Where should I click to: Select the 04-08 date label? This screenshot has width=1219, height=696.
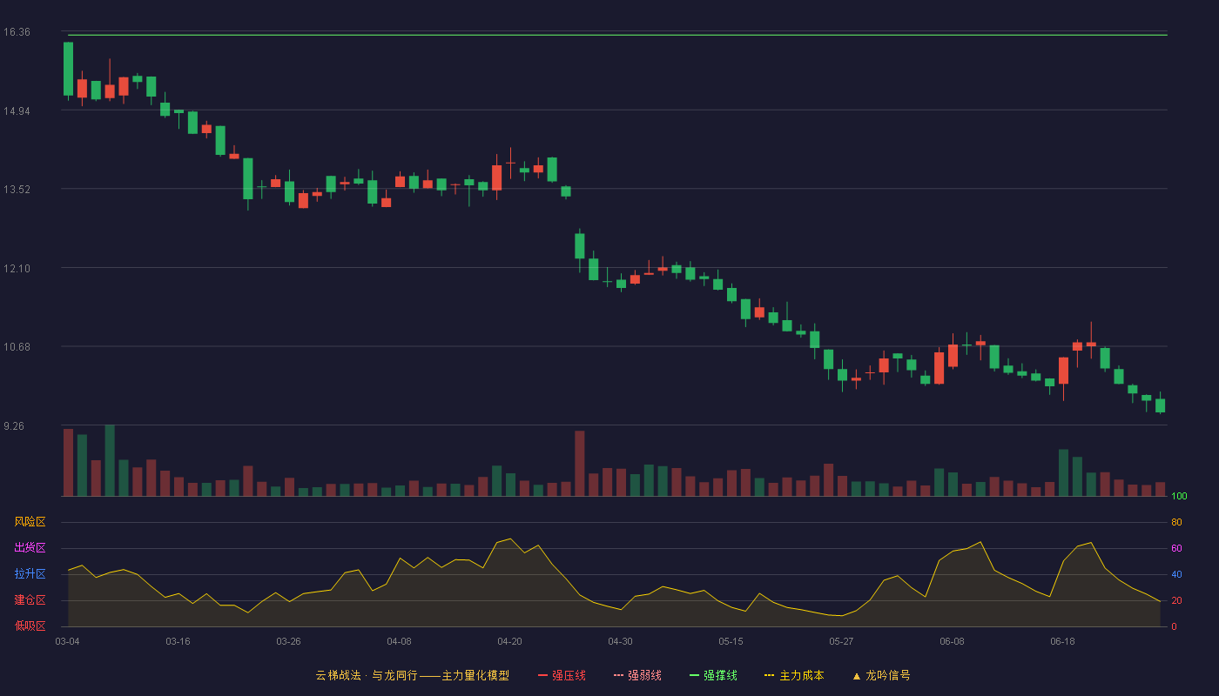pyautogui.click(x=400, y=641)
